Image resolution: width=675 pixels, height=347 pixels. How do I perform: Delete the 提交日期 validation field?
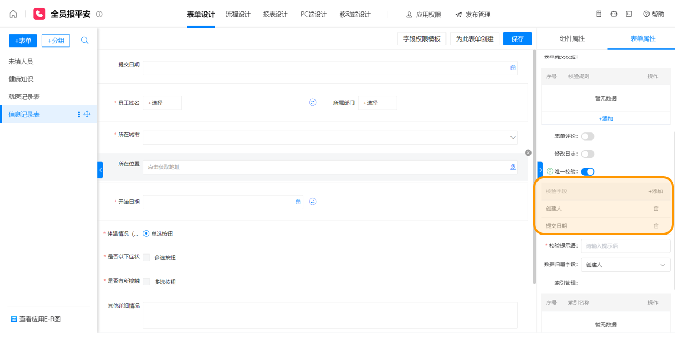(656, 226)
